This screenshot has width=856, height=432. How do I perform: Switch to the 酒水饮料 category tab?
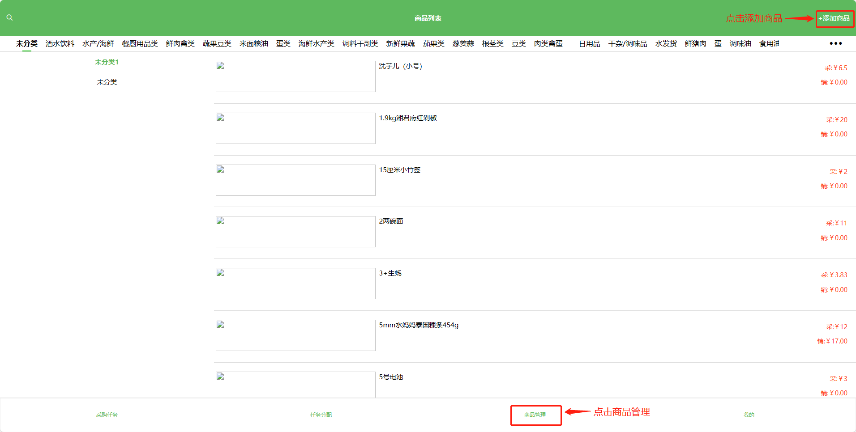[x=60, y=43]
